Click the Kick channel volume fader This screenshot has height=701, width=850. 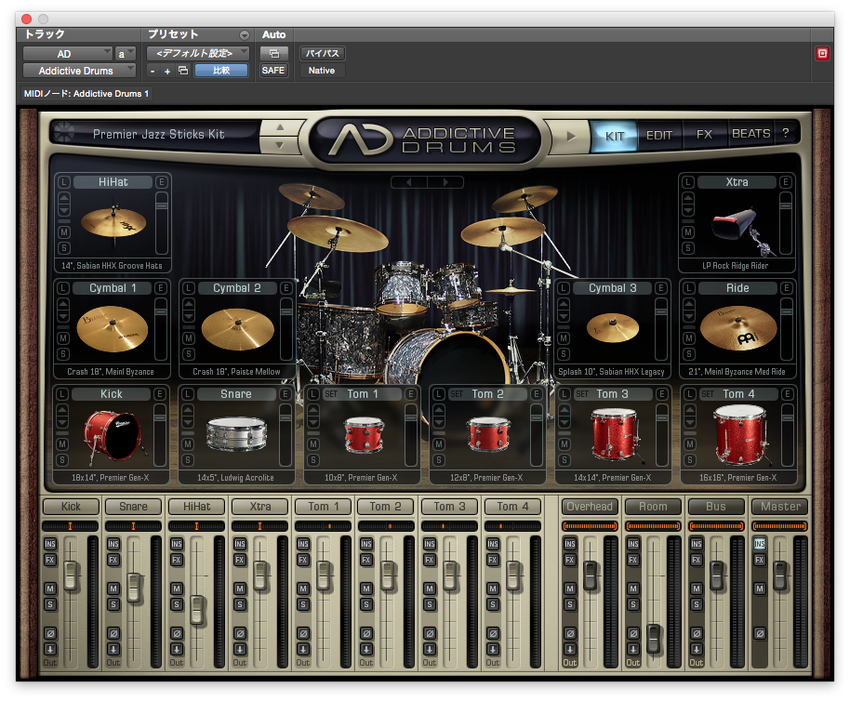click(x=71, y=575)
